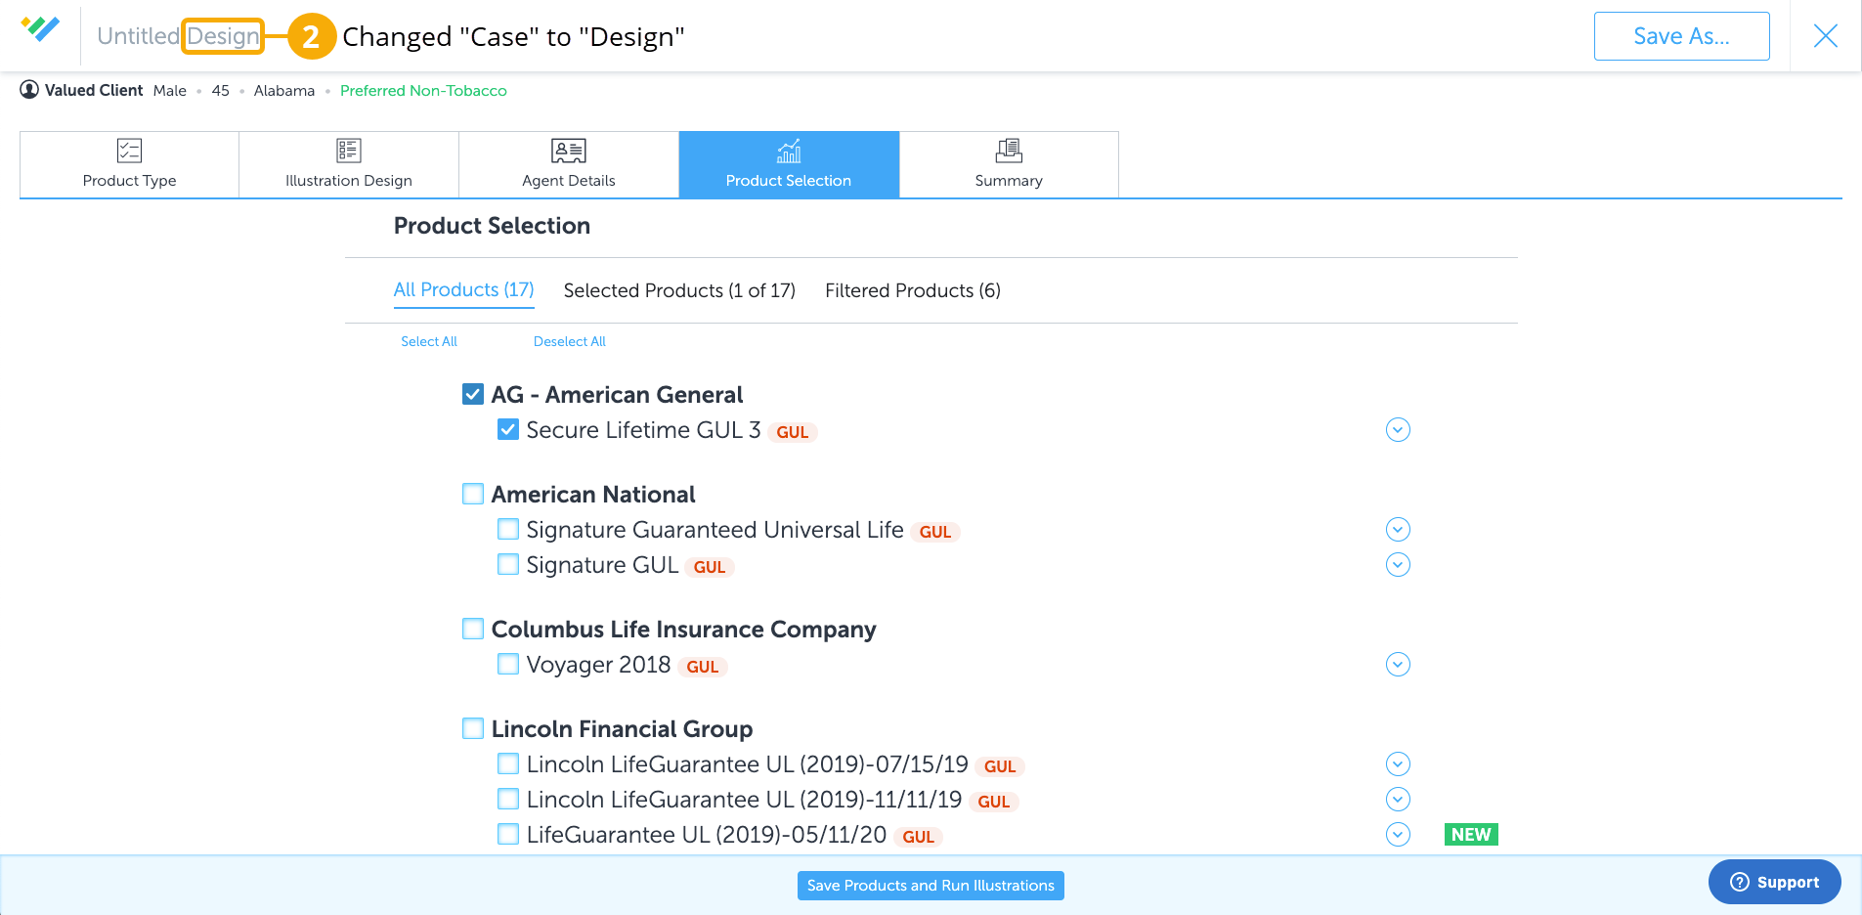Check Columbus Life Insurance Company box

473,629
